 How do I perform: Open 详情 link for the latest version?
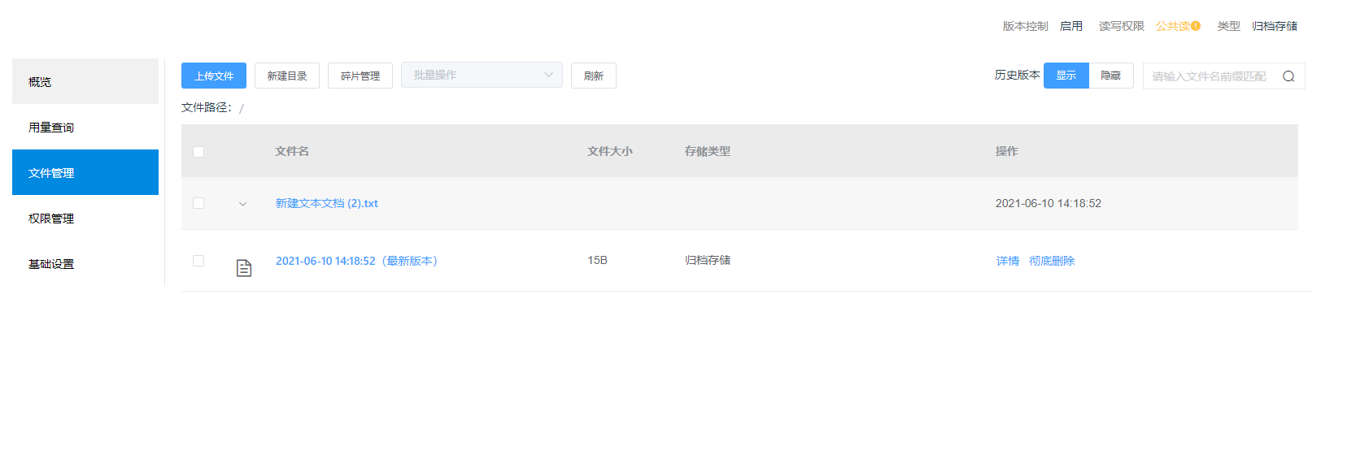pyautogui.click(x=1008, y=261)
